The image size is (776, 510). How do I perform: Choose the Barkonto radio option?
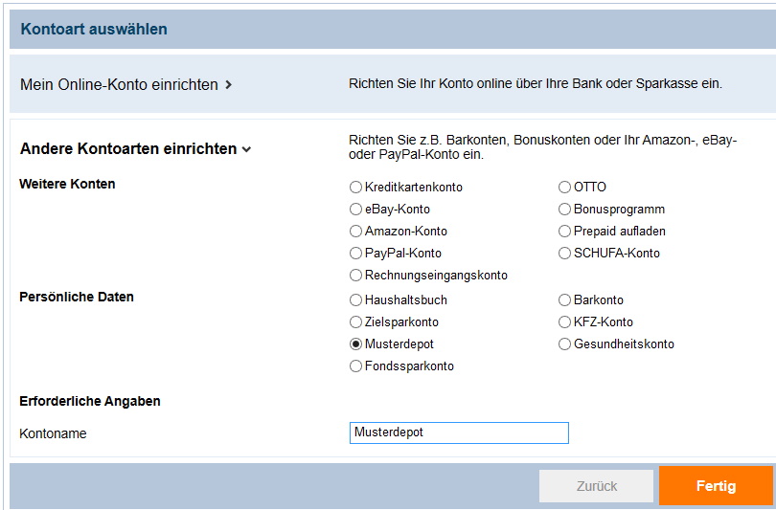click(564, 299)
